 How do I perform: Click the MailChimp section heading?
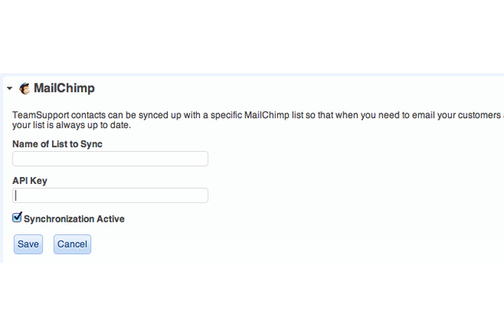click(64, 88)
